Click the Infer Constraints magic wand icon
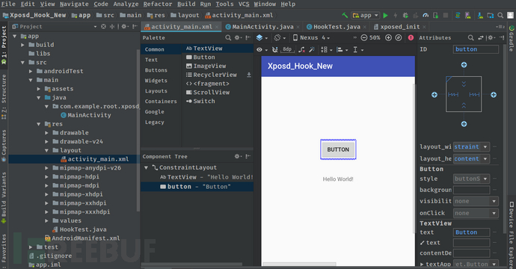This screenshot has width=516, height=269. pyautogui.click(x=312, y=49)
